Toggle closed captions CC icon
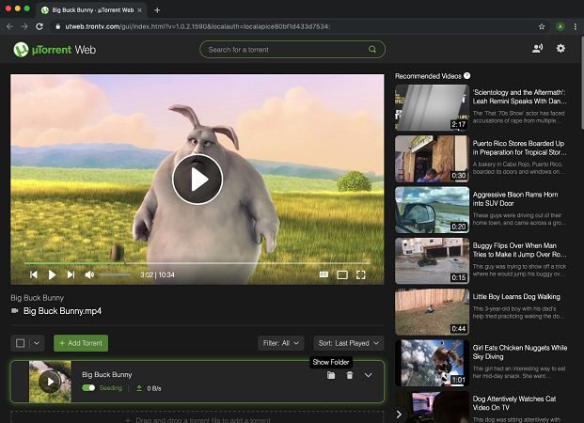The image size is (584, 423). click(324, 274)
